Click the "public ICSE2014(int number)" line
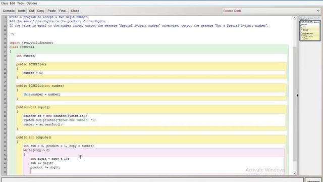This screenshot has width=323, height=182. click(x=40, y=85)
